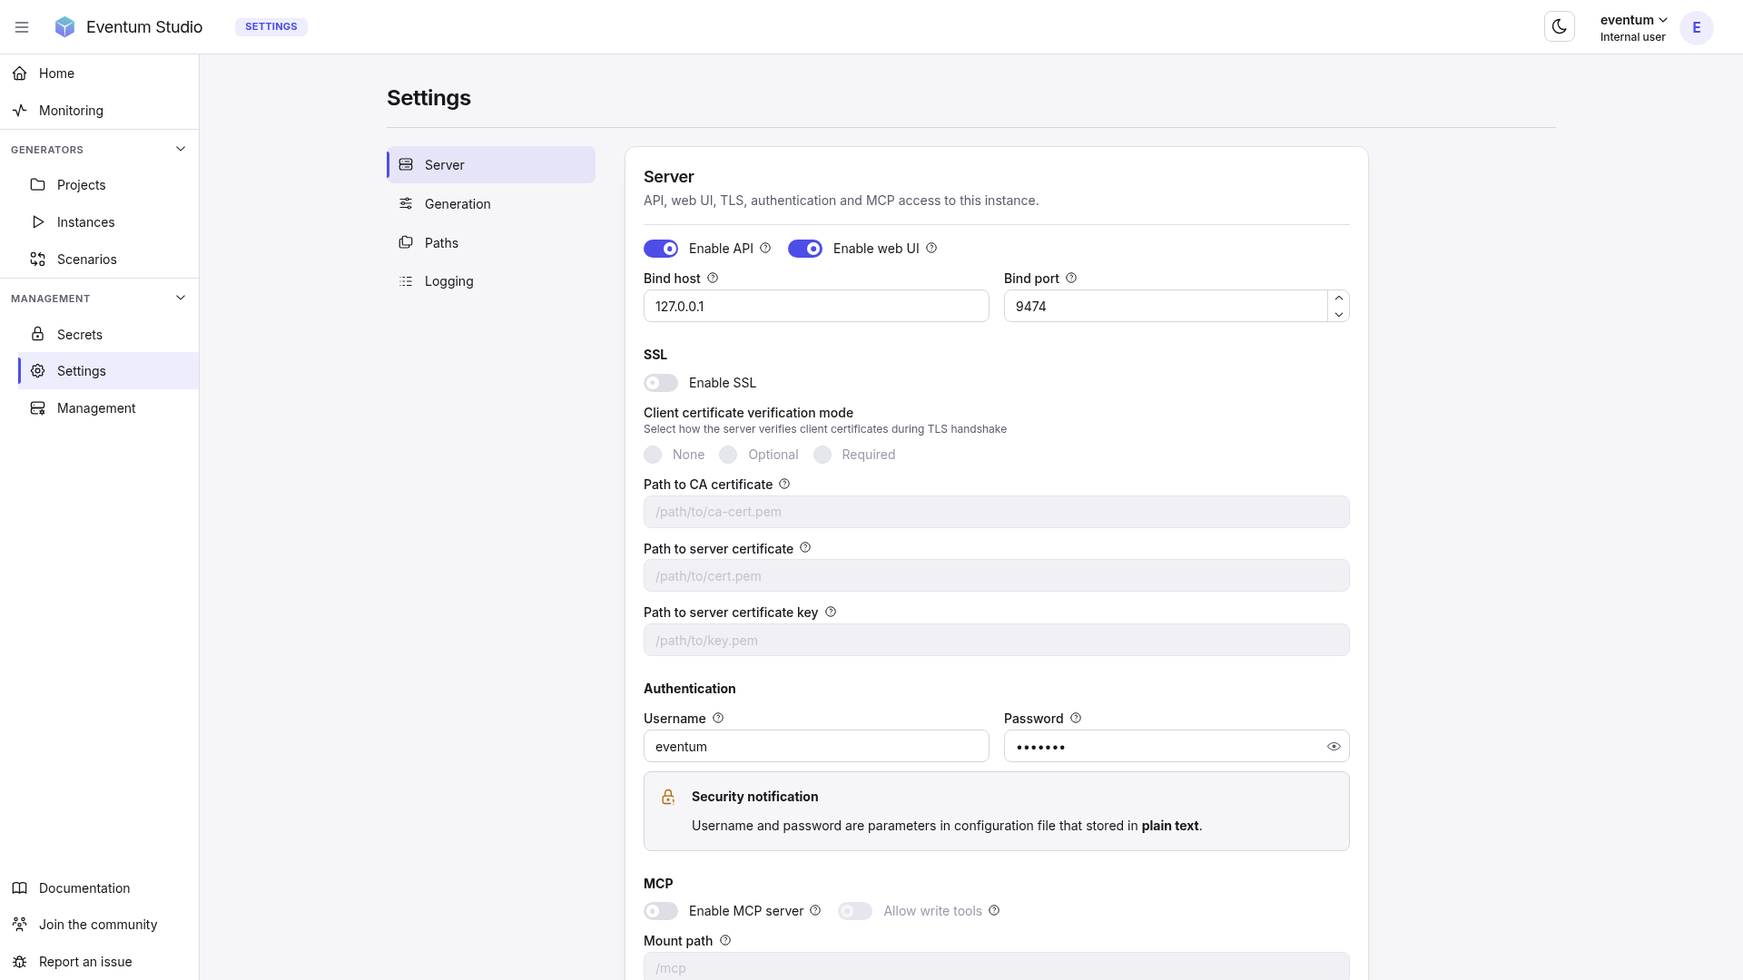Open the Monitoring page
The width and height of the screenshot is (1743, 980).
click(x=100, y=111)
